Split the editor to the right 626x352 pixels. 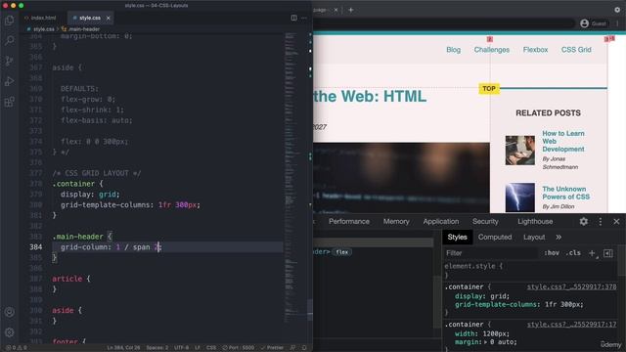pos(293,18)
